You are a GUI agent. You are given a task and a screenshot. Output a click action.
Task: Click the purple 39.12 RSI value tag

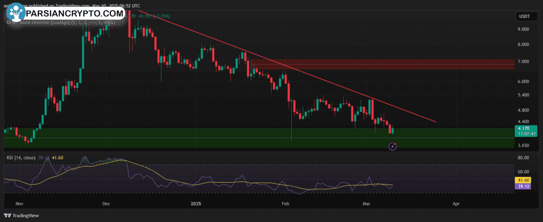pyautogui.click(x=523, y=187)
